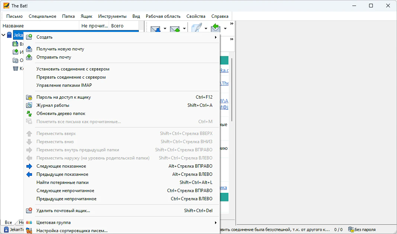Click the blue Предыдущее показанное arrow icon
This screenshot has width=397, height=234.
coord(29,174)
